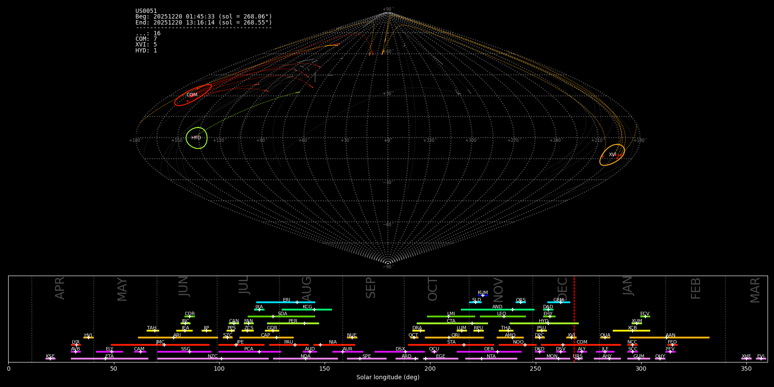
Task: Select the ORI shower bar
Action: click(454, 338)
